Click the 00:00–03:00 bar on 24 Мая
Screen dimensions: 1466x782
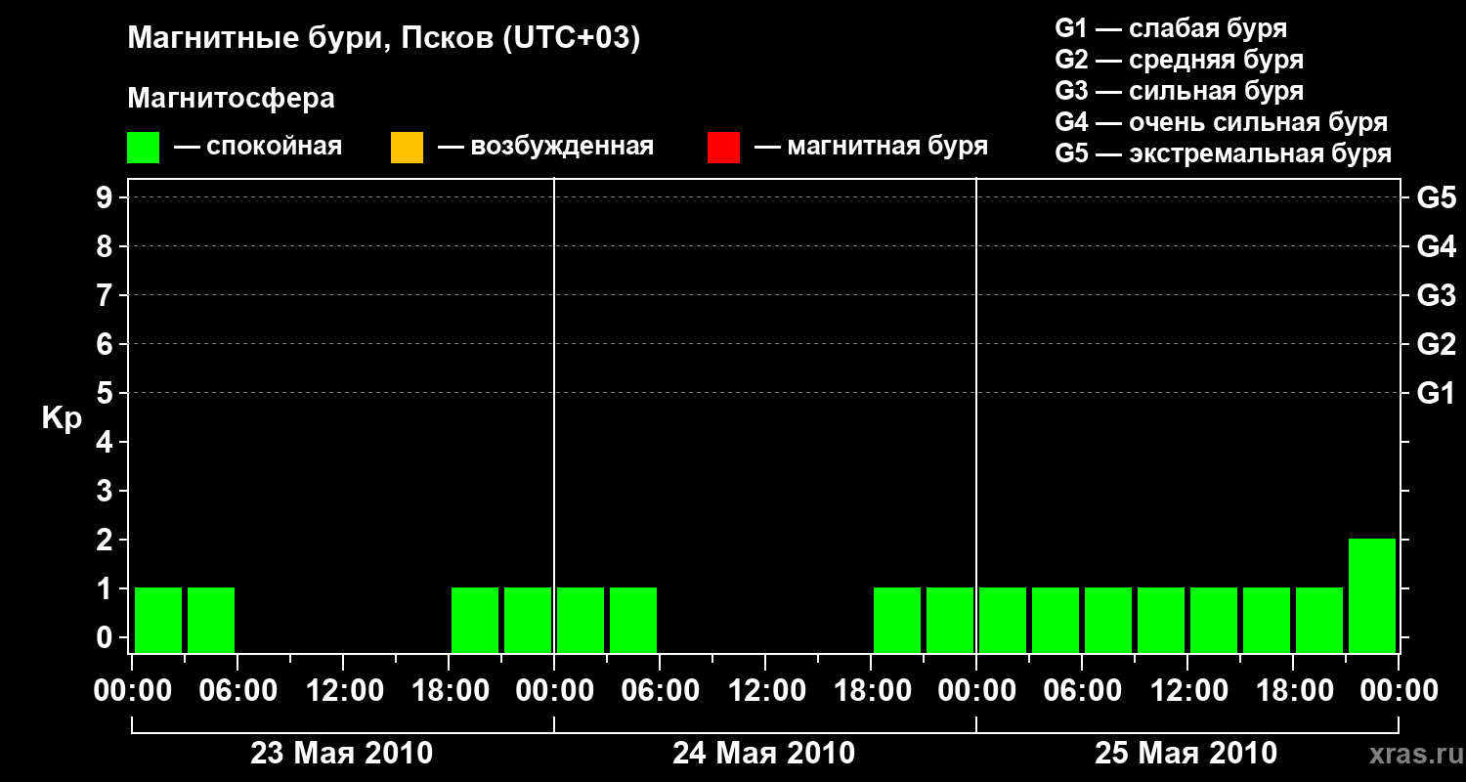pyautogui.click(x=581, y=620)
